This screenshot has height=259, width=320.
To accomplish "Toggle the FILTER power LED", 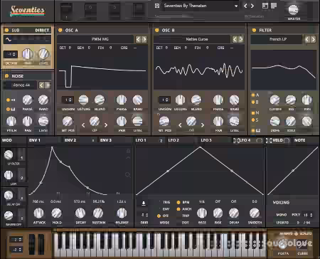I will coord(254,30).
